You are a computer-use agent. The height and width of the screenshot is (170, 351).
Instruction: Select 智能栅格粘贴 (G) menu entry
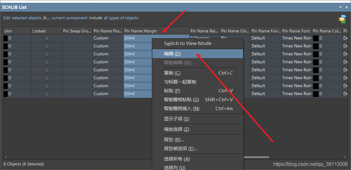click(181, 100)
